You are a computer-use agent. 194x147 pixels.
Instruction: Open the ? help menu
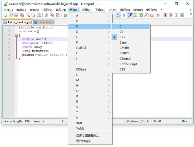click(x=161, y=10)
